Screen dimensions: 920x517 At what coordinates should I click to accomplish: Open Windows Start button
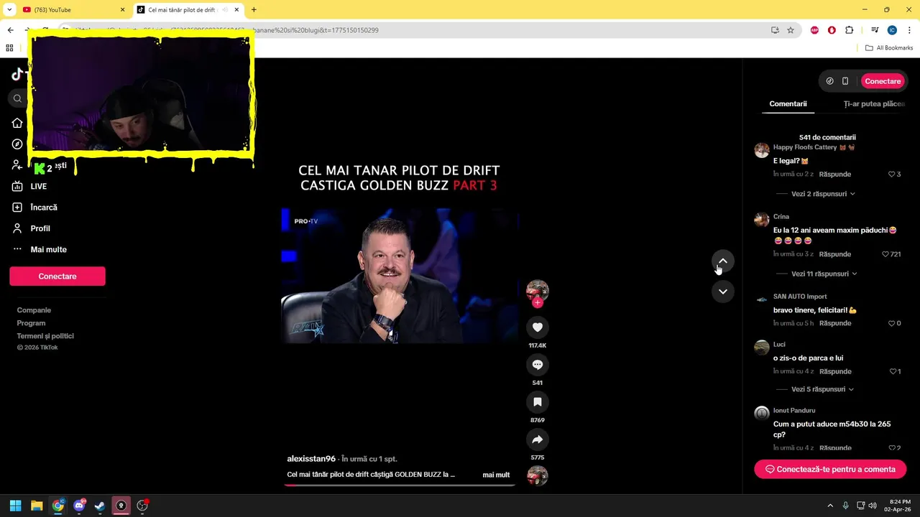click(x=15, y=506)
